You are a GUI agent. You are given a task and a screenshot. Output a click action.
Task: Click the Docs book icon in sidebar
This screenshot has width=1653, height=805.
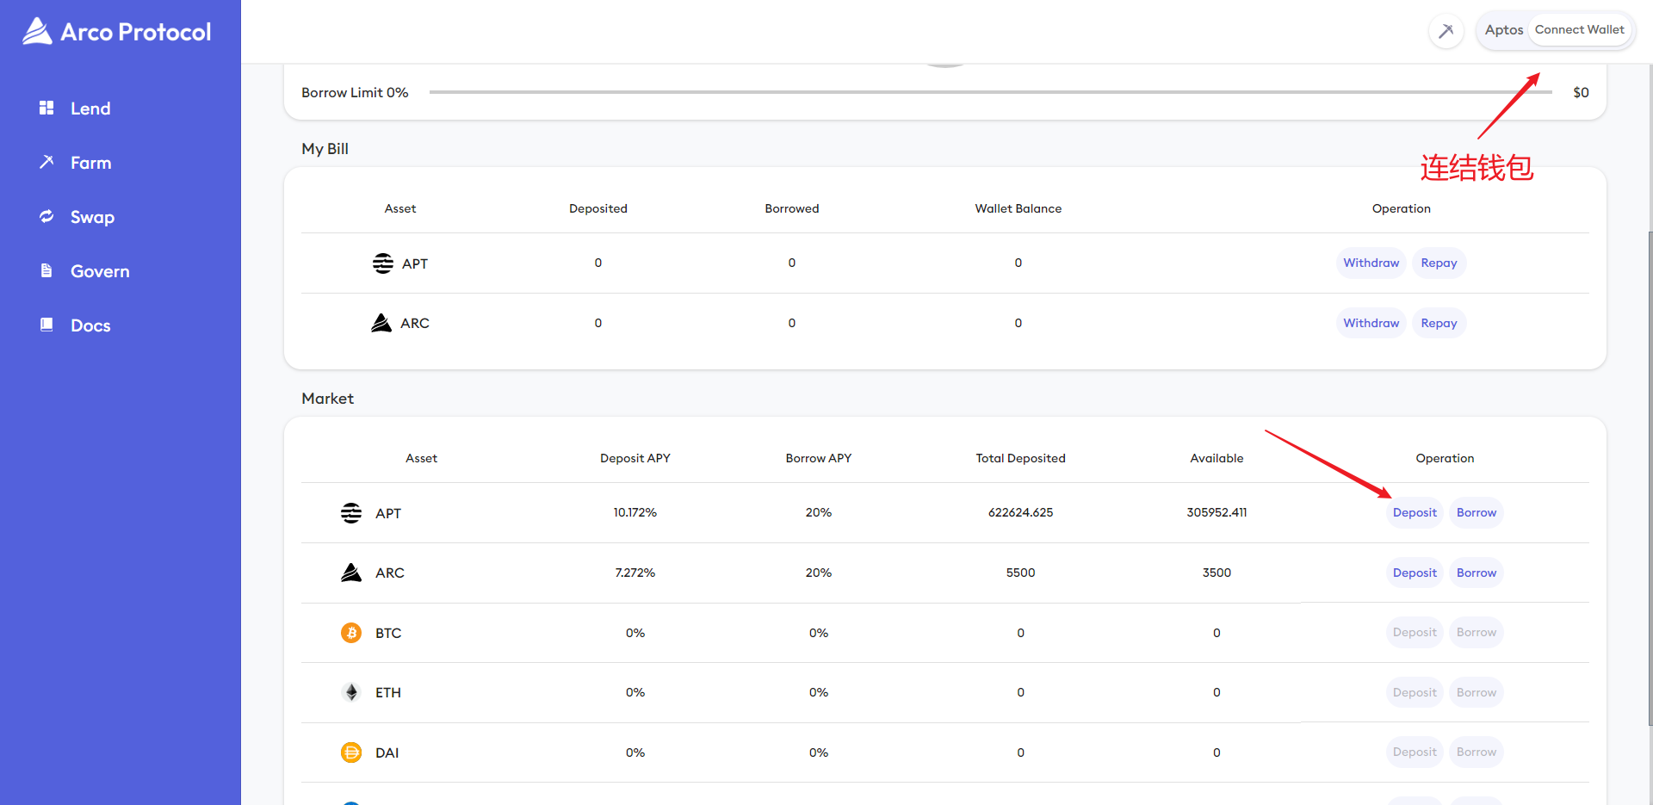tap(46, 325)
